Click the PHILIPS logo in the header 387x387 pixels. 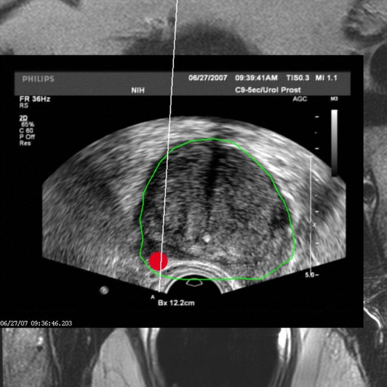38,79
